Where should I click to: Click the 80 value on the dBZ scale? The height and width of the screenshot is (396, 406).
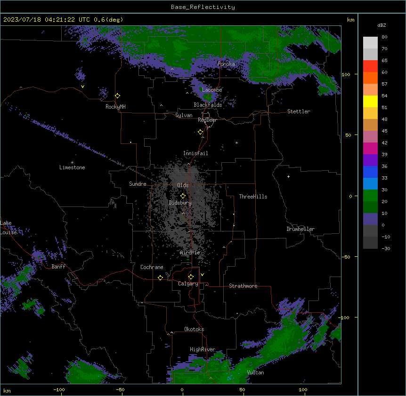pyautogui.click(x=384, y=37)
